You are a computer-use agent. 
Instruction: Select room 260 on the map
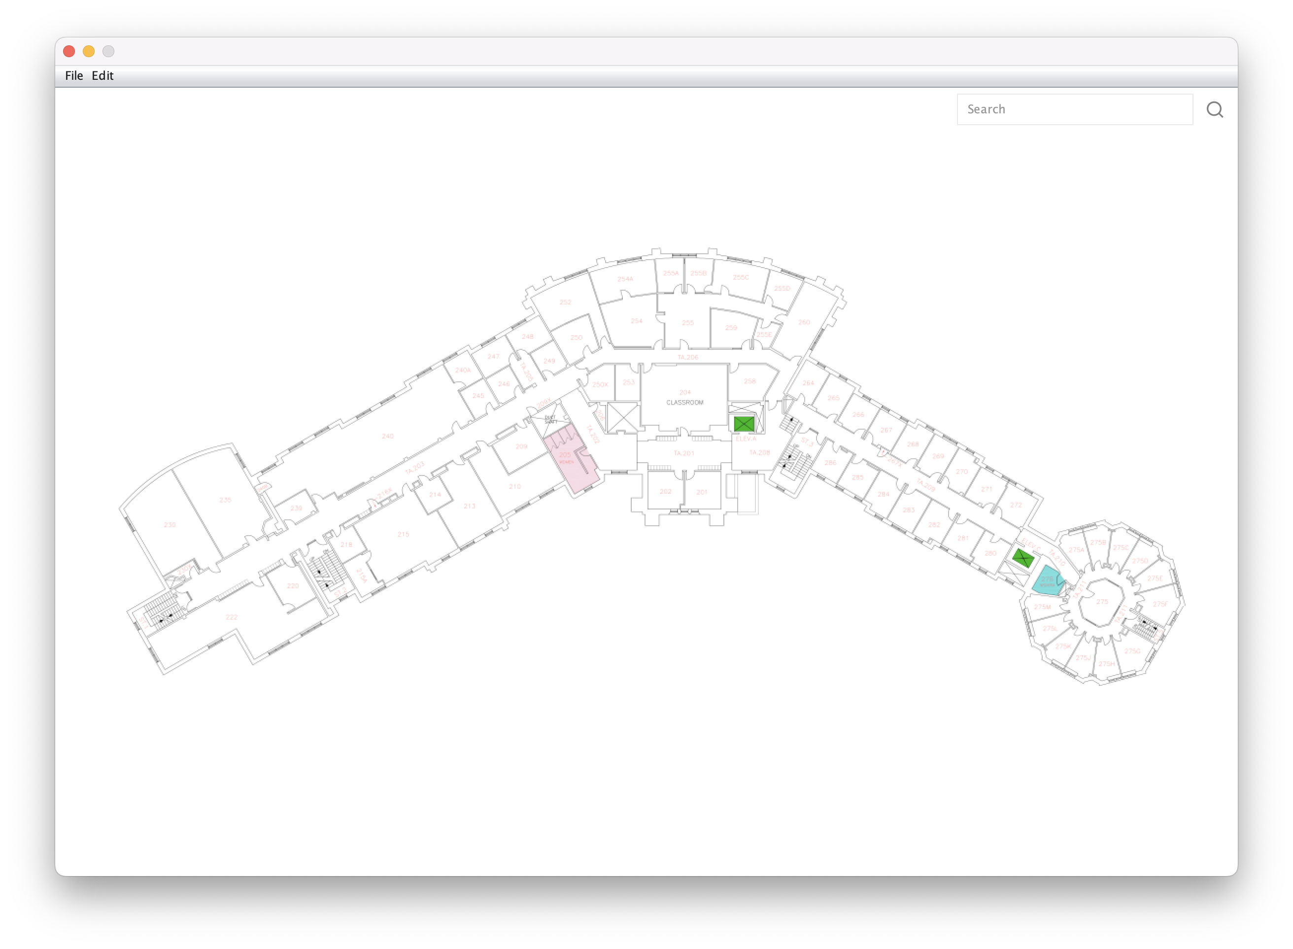coord(804,322)
